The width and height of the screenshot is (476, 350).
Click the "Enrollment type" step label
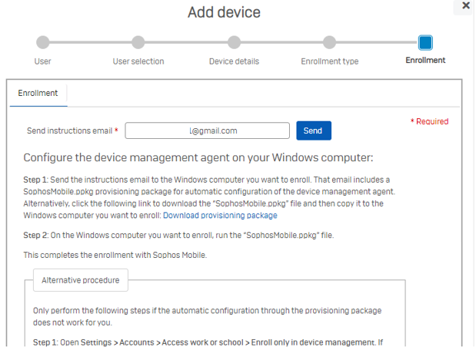pyautogui.click(x=329, y=61)
